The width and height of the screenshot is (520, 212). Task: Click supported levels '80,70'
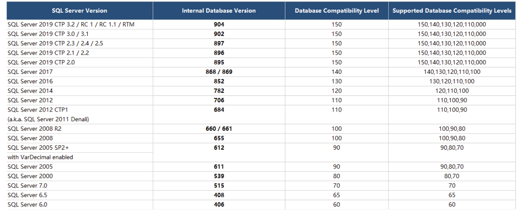tap(452, 176)
